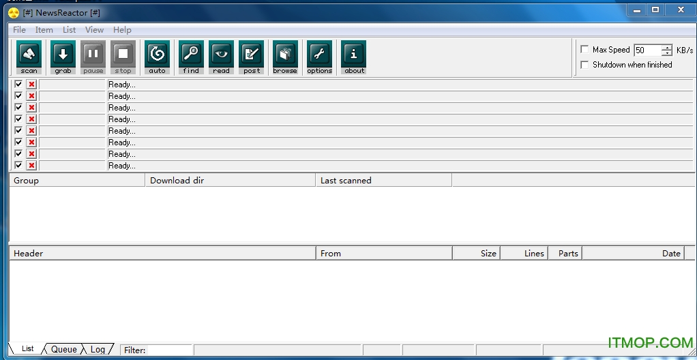The height and width of the screenshot is (360, 697).
Task: Open the Item menu
Action: (44, 30)
